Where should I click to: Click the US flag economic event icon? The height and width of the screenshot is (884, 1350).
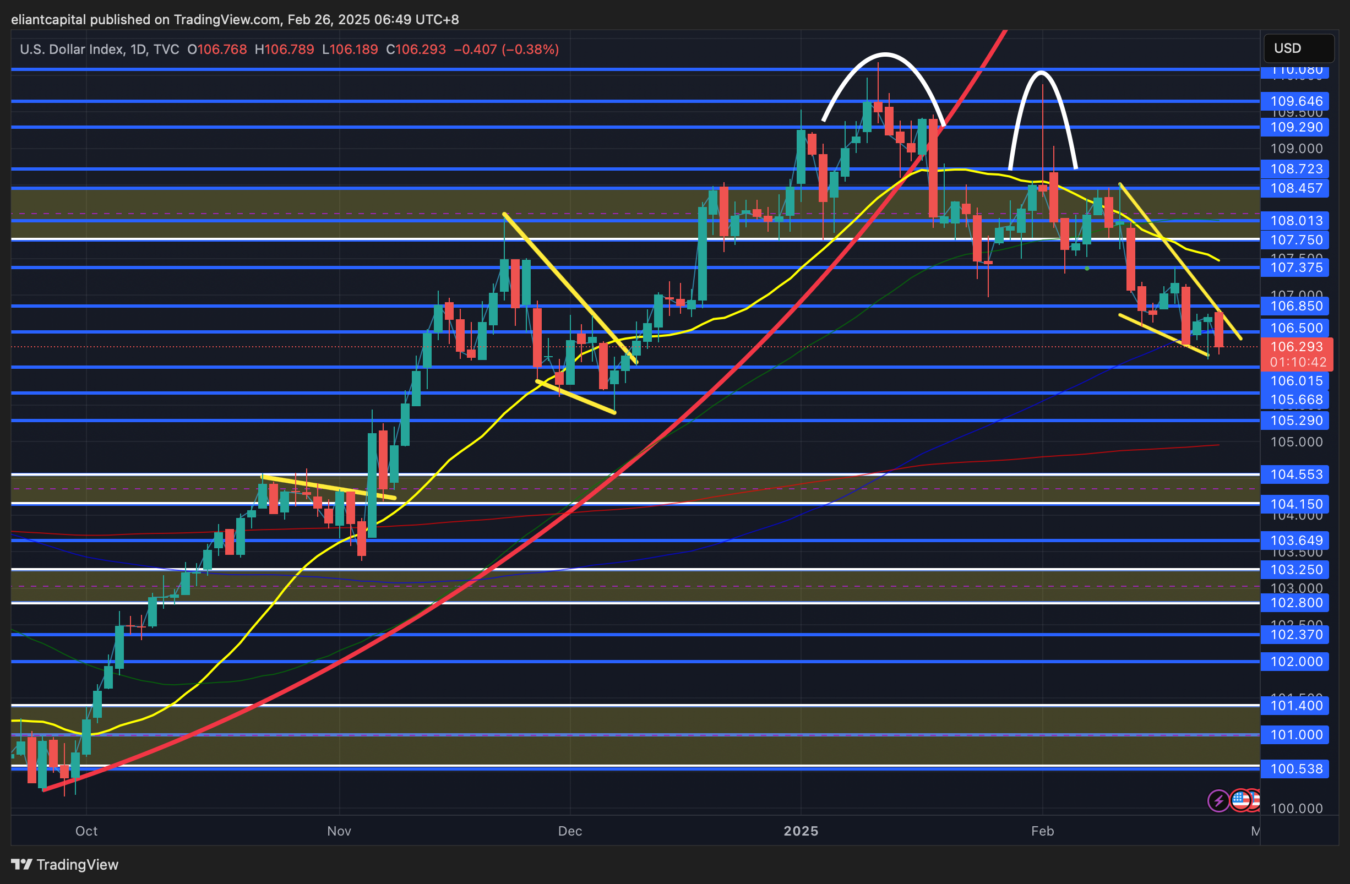1240,800
